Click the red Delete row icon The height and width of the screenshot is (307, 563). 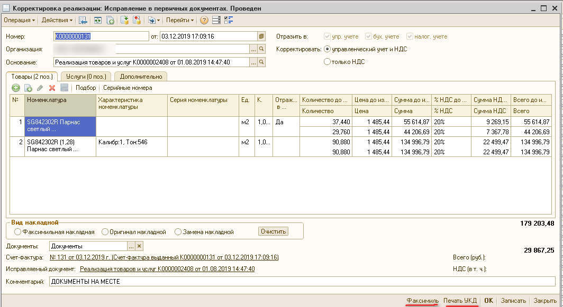click(52, 88)
